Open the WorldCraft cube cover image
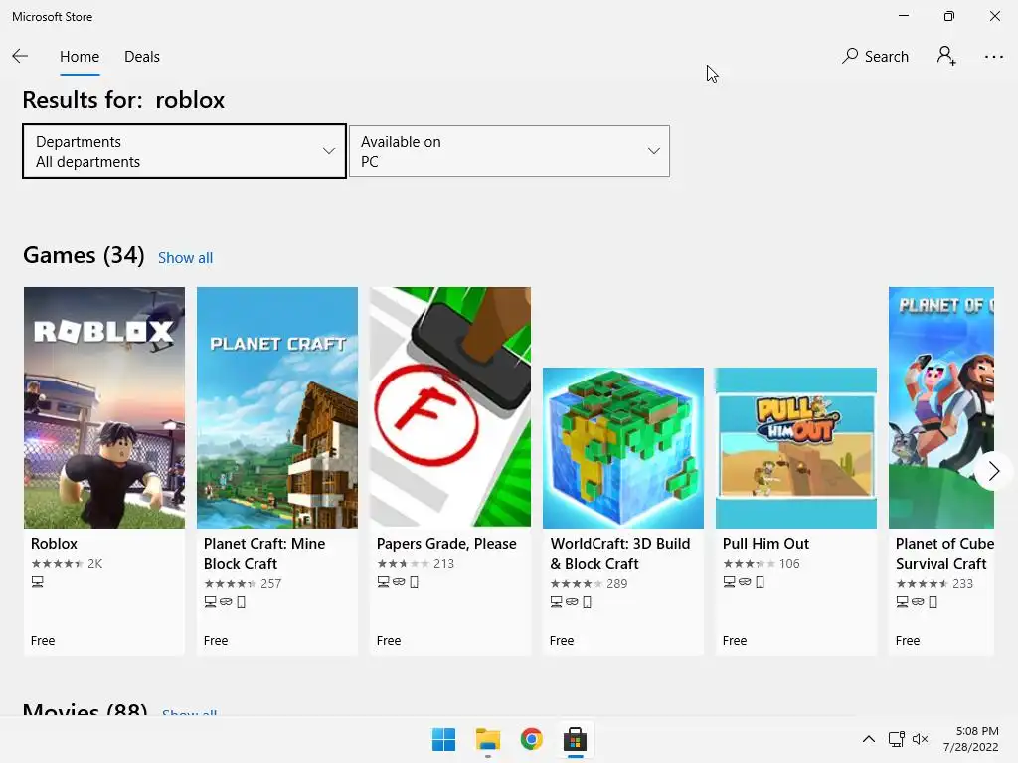The height and width of the screenshot is (763, 1018). (x=623, y=448)
